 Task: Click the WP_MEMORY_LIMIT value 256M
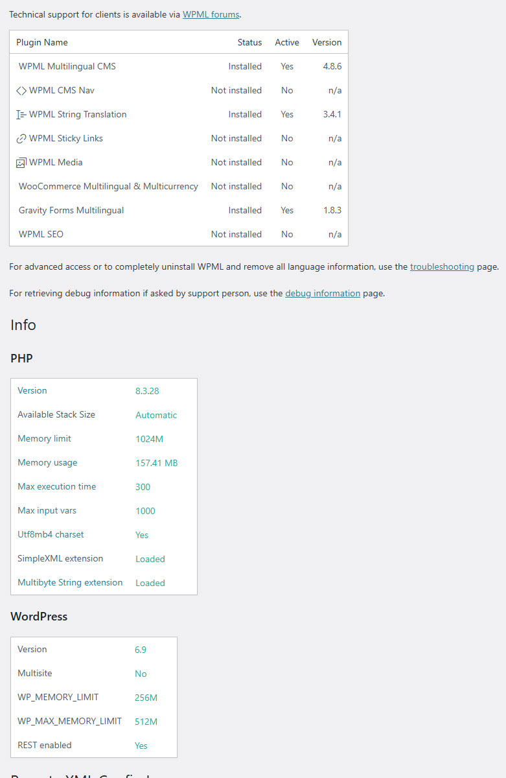point(146,698)
